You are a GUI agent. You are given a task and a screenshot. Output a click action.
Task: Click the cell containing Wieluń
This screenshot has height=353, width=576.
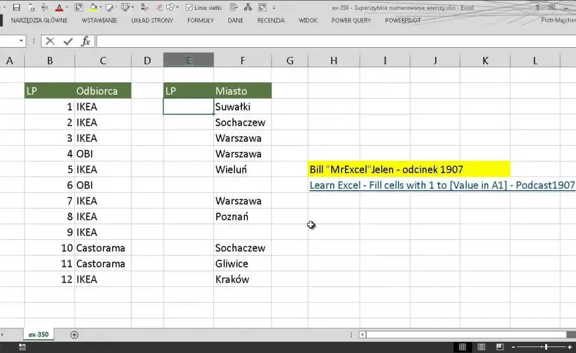pyautogui.click(x=242, y=169)
